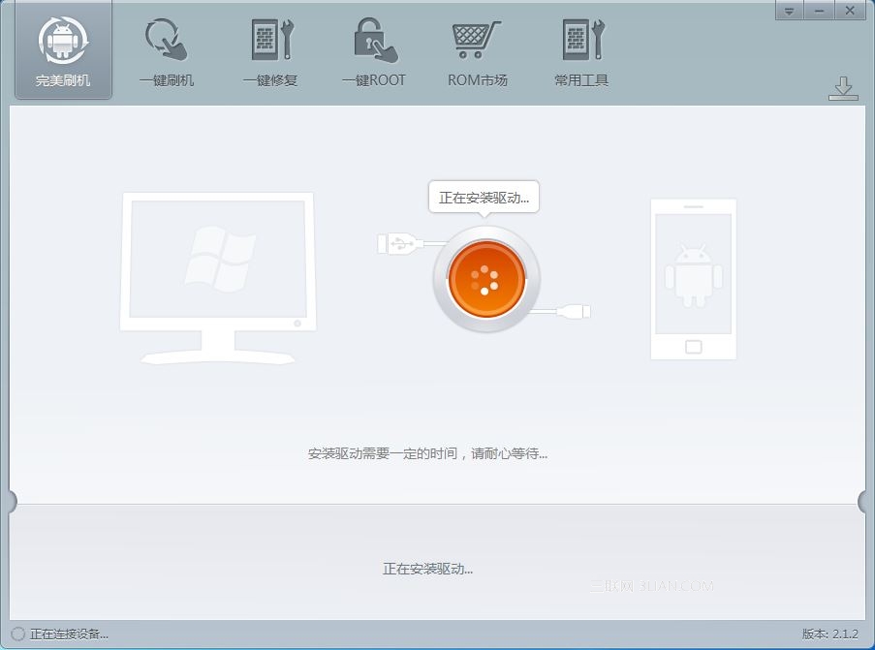Click the 正在安装驱动 tooltip bubble
This screenshot has width=875, height=650.
[484, 197]
